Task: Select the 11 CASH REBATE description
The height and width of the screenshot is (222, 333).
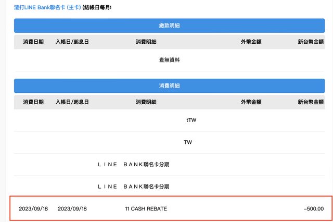Action: pyautogui.click(x=146, y=209)
